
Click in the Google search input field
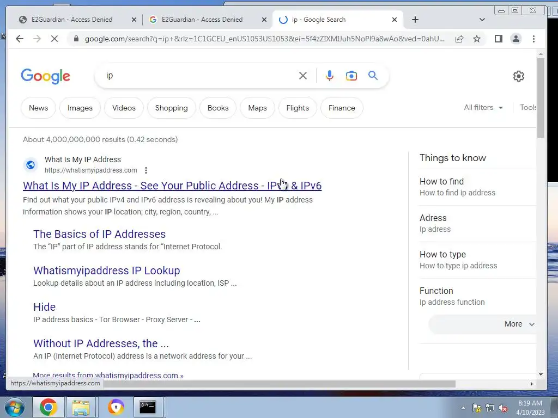[199, 76]
